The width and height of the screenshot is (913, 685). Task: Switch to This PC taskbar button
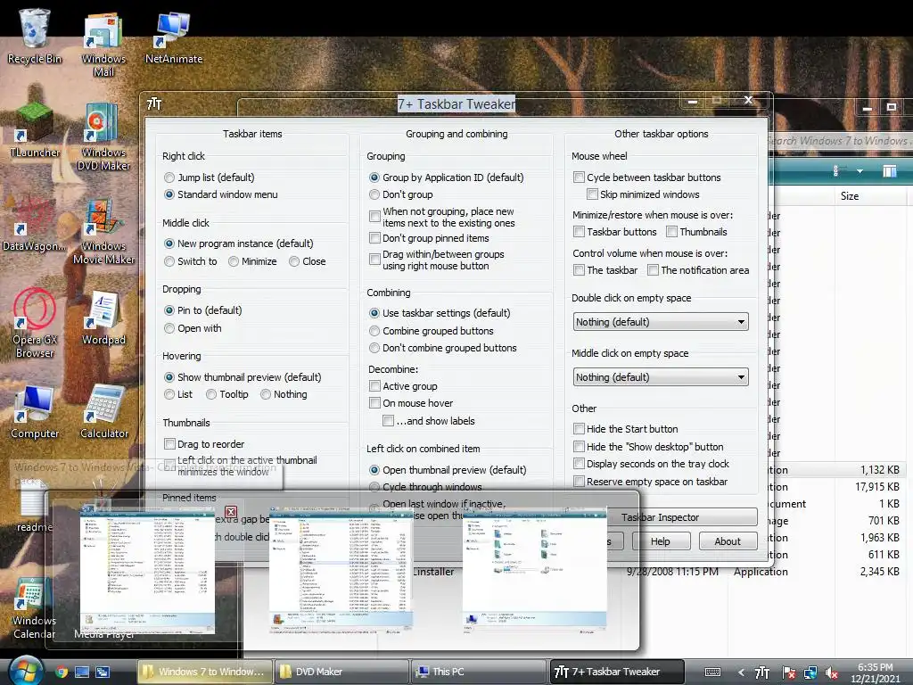(478, 672)
